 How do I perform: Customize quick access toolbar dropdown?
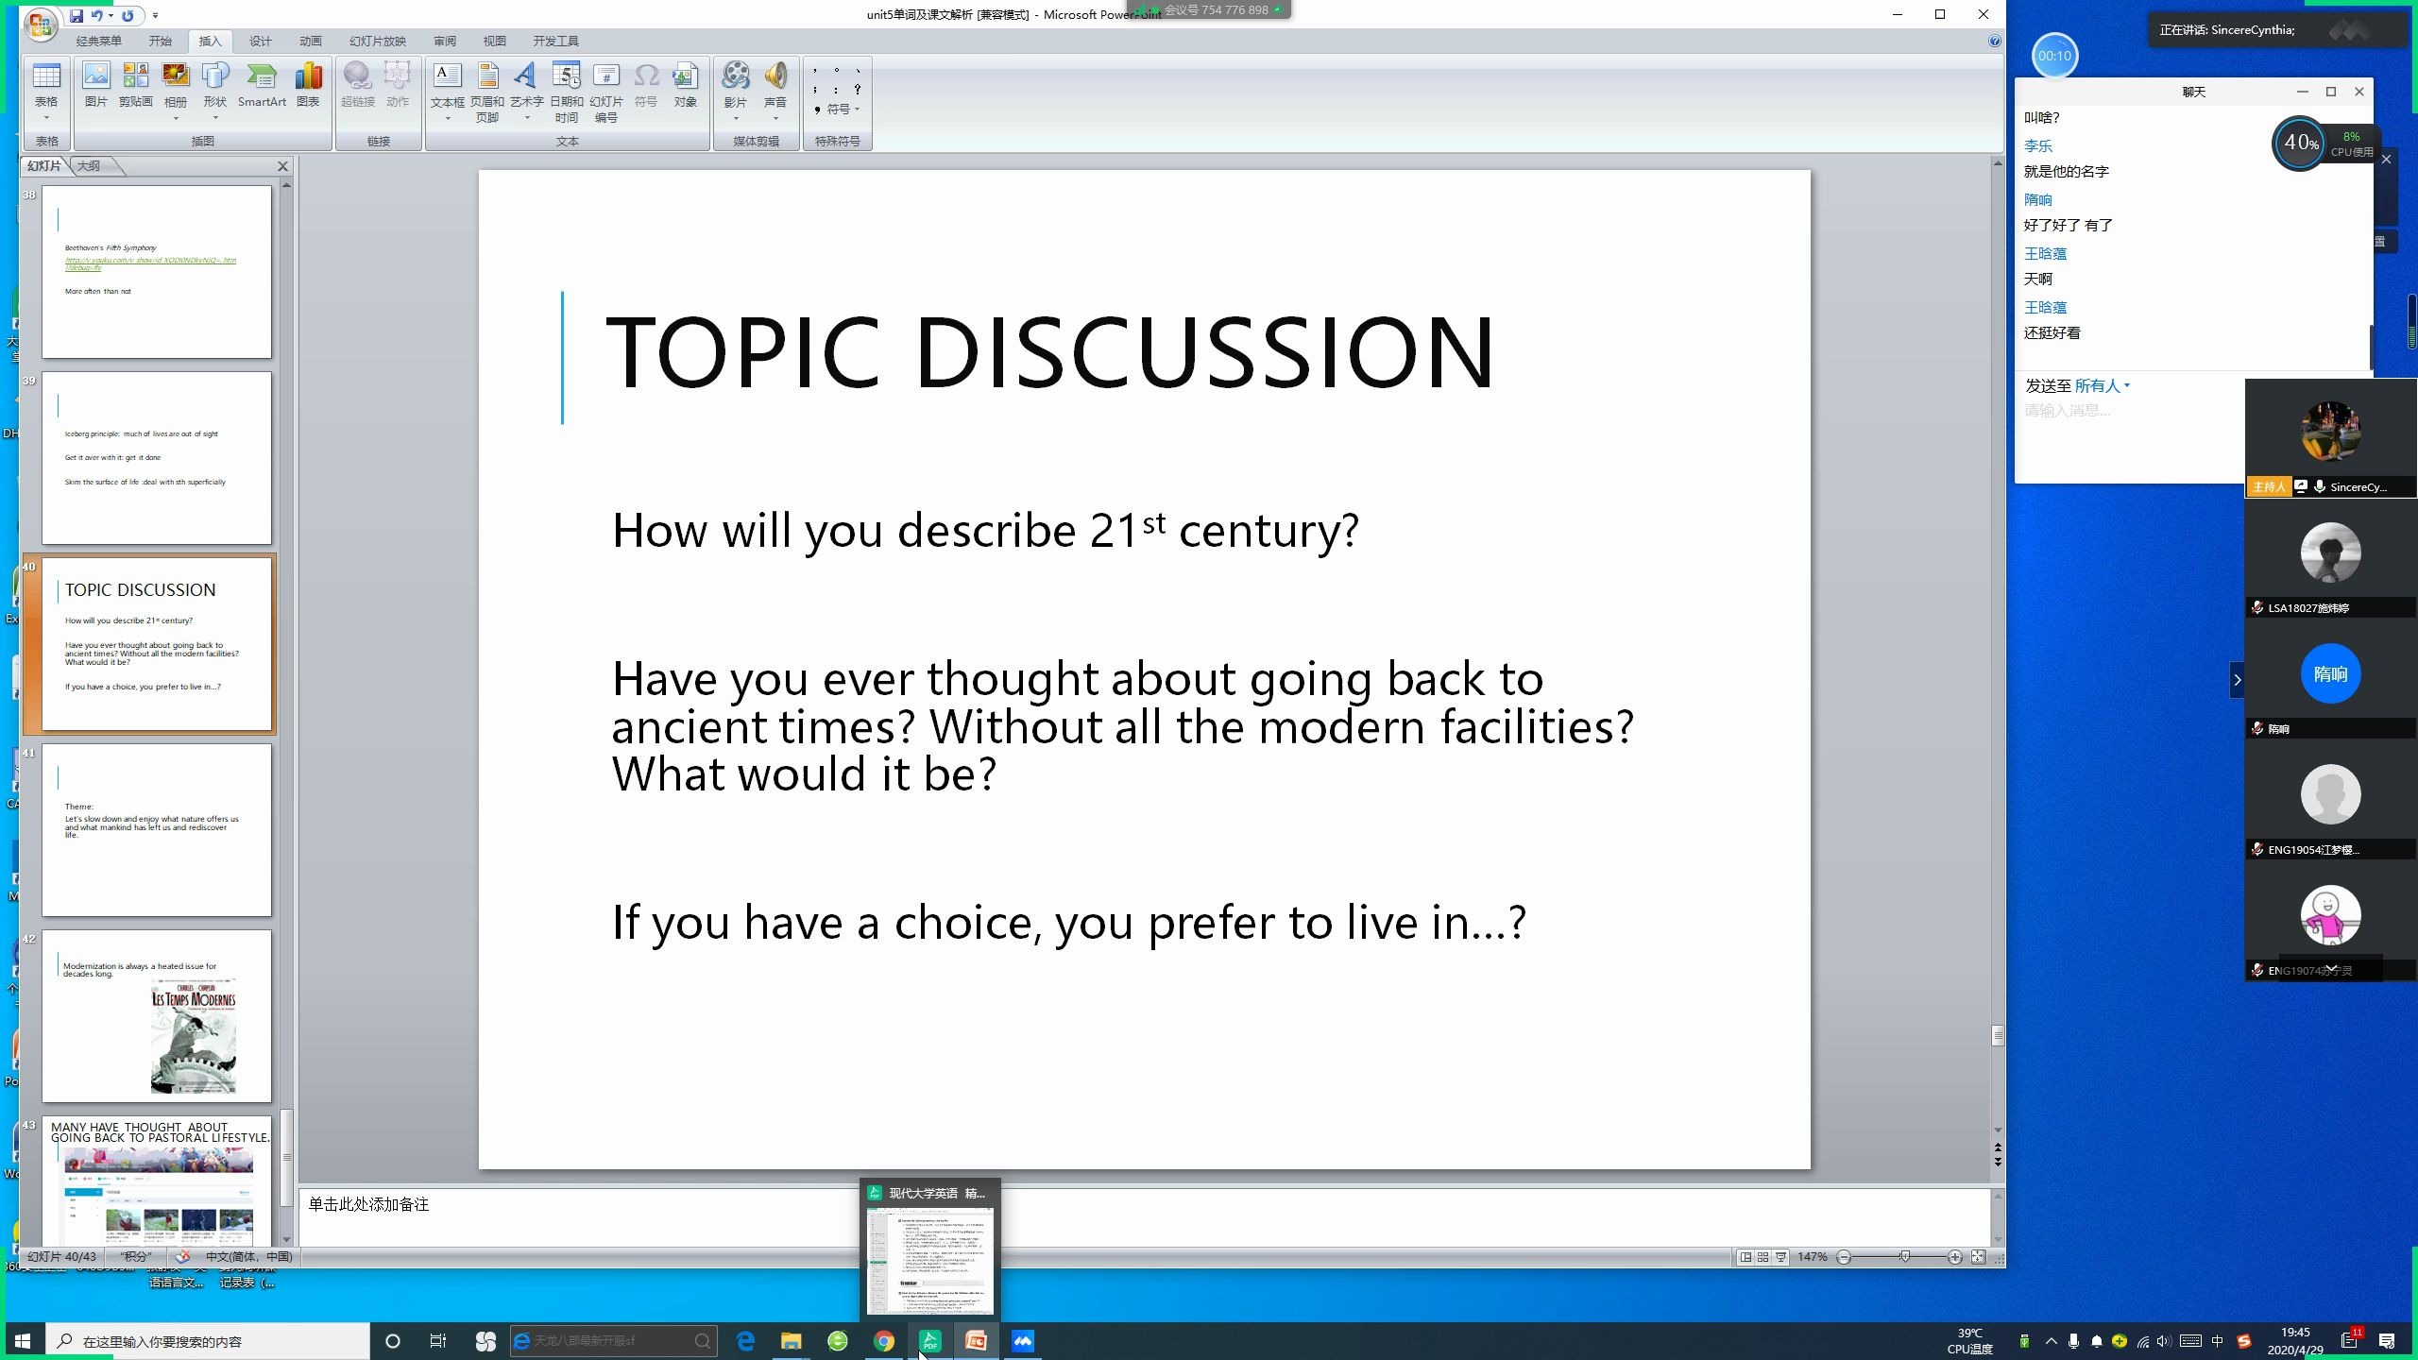click(x=155, y=15)
